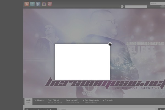The image size is (165, 110).
Task: Open the YouTube social icon
Action: [x=50, y=4]
